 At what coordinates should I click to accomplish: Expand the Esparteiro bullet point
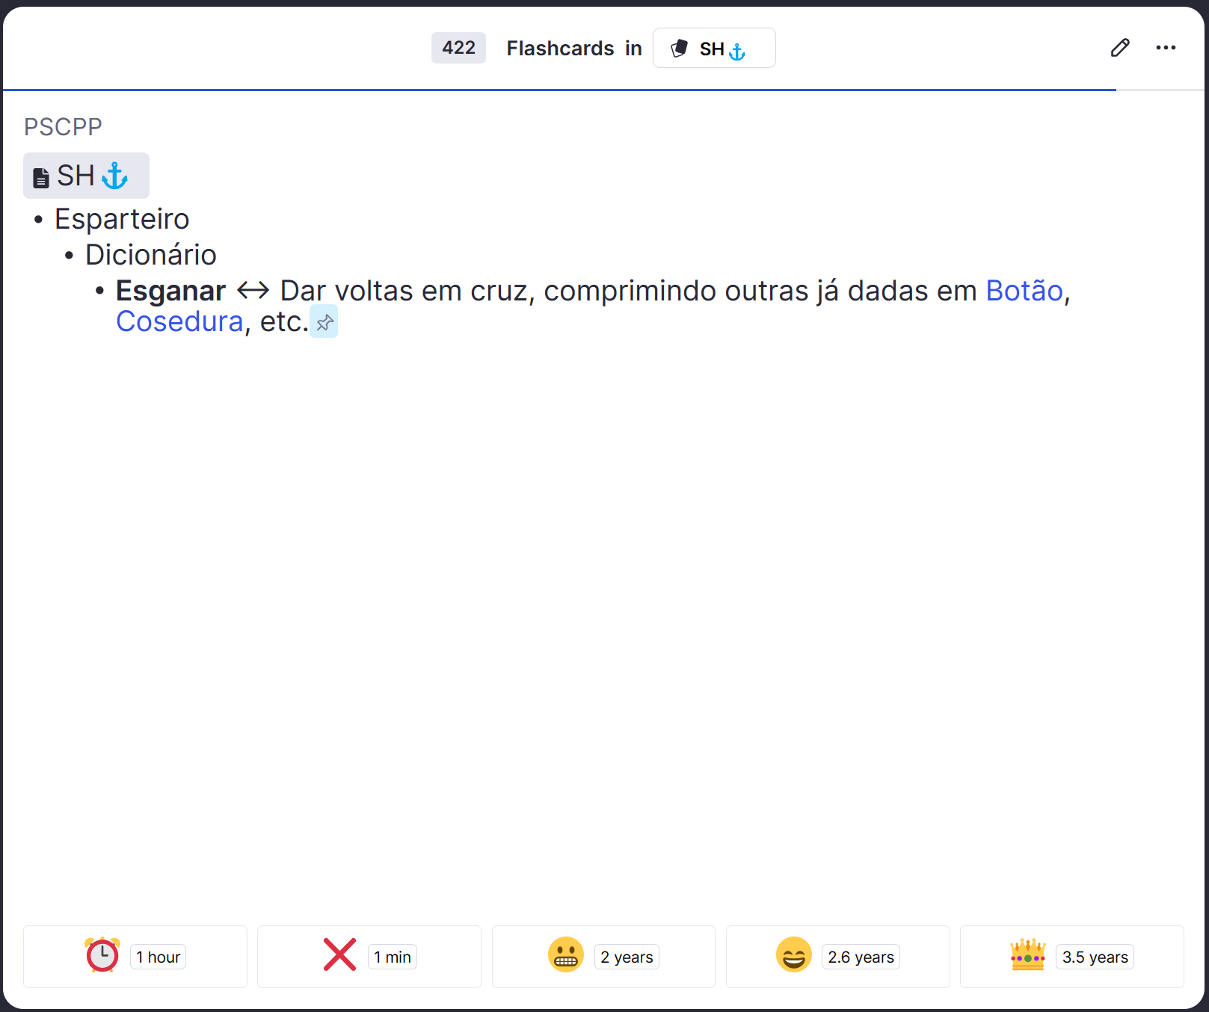[39, 219]
